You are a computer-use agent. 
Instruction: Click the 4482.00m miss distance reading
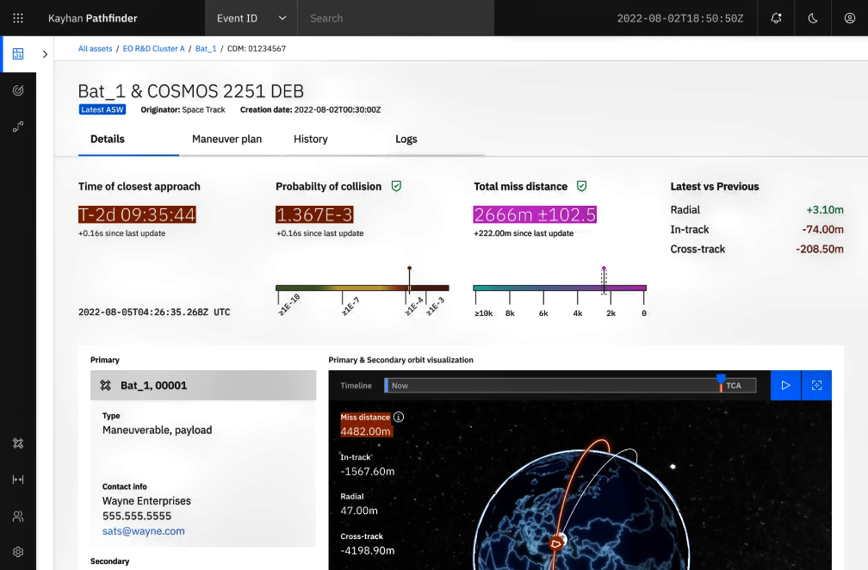pos(365,431)
